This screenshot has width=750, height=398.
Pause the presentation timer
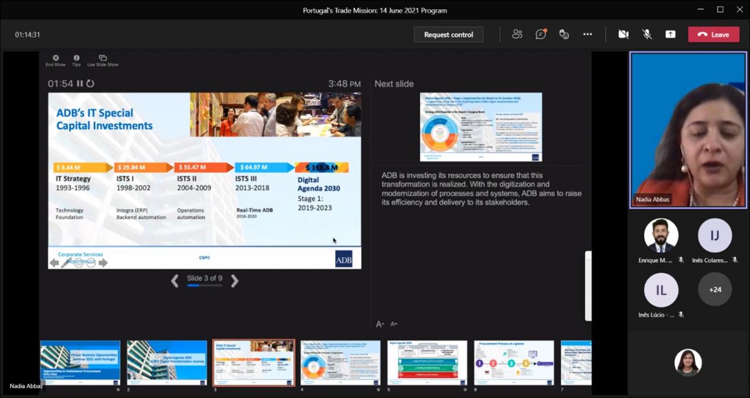pos(80,84)
